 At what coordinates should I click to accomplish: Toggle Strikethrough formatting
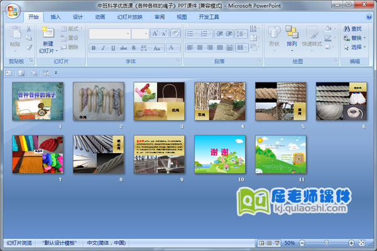pyautogui.click(x=123, y=48)
